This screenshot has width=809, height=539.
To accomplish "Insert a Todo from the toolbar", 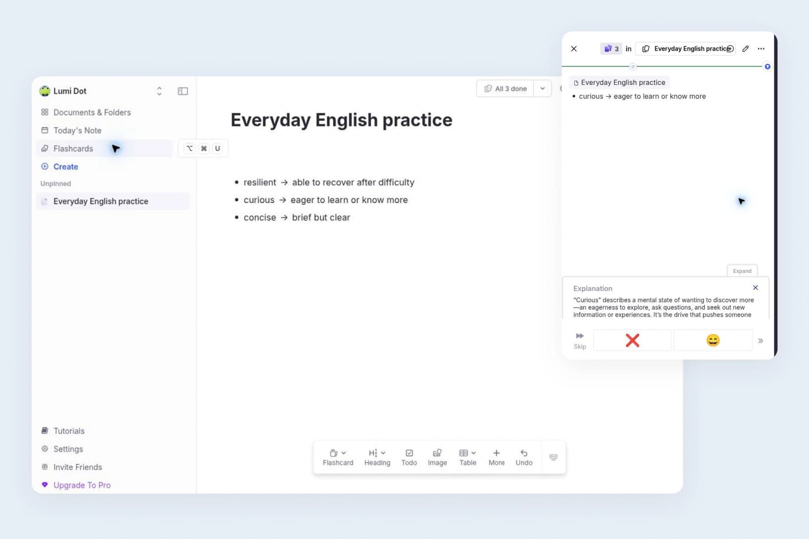I will click(x=409, y=457).
